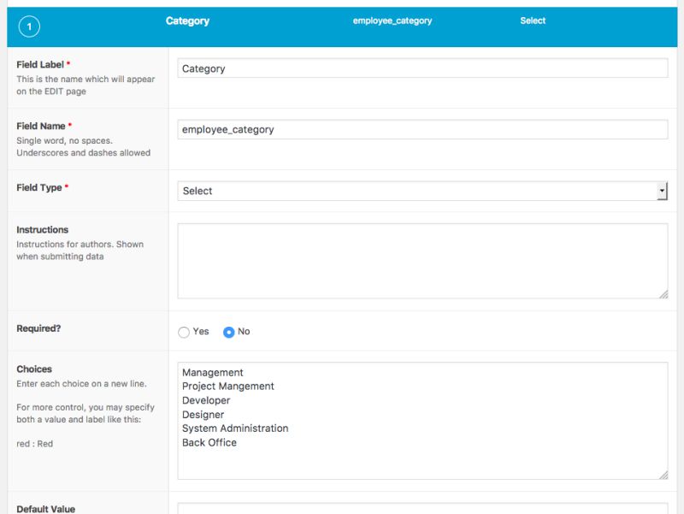Select "Yes" for the Required option

(183, 332)
